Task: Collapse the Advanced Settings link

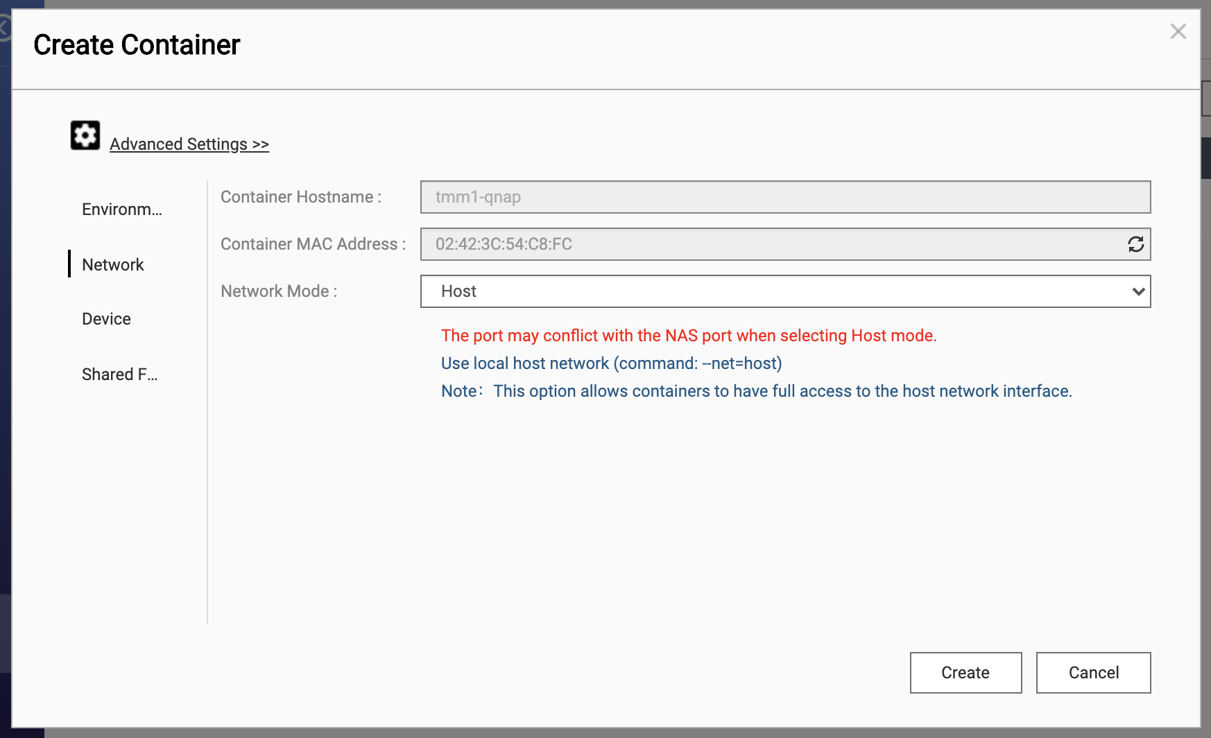Action: tap(189, 144)
